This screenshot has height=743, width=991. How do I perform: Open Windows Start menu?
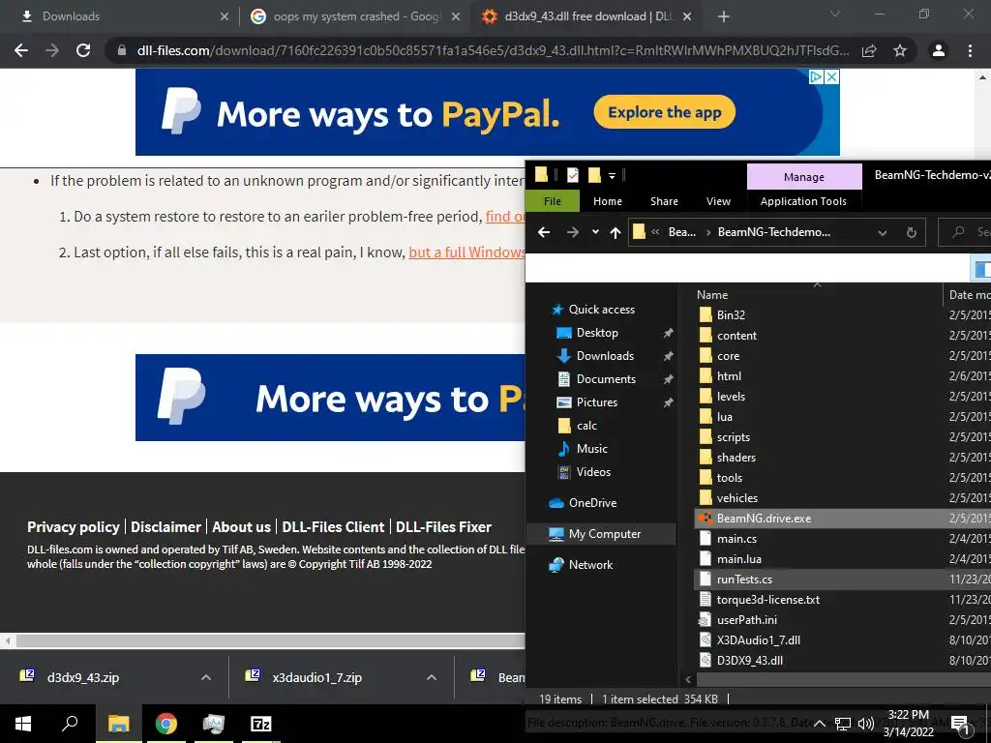click(23, 724)
